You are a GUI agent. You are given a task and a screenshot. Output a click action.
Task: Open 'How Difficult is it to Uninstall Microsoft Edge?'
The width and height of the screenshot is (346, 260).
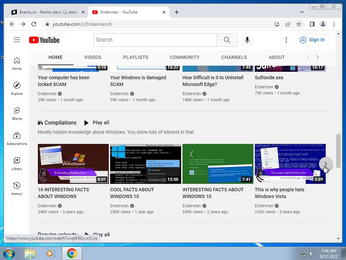click(x=213, y=81)
